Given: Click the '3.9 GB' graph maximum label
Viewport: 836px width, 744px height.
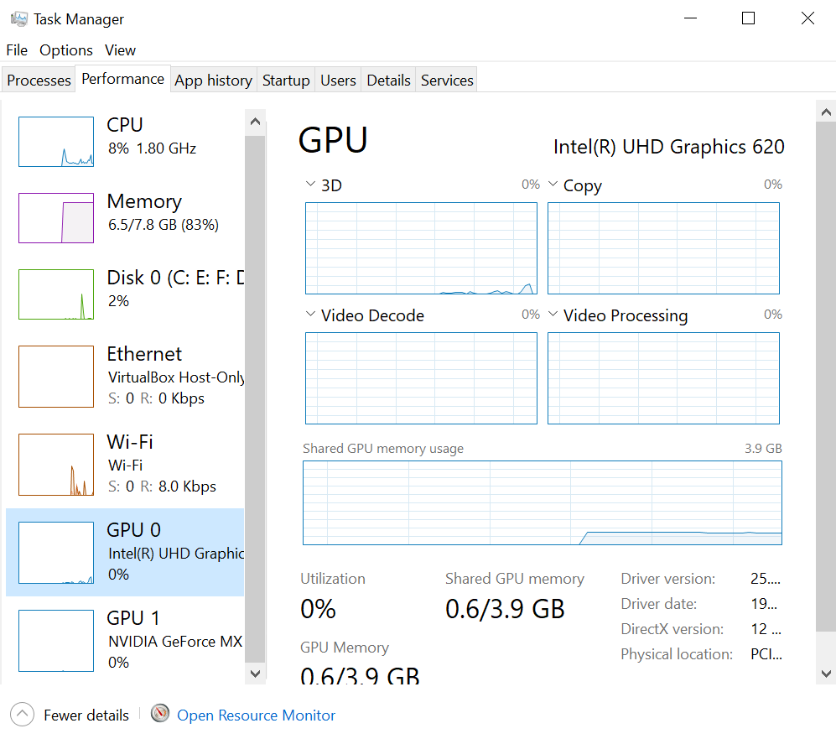Looking at the screenshot, I should (x=763, y=449).
